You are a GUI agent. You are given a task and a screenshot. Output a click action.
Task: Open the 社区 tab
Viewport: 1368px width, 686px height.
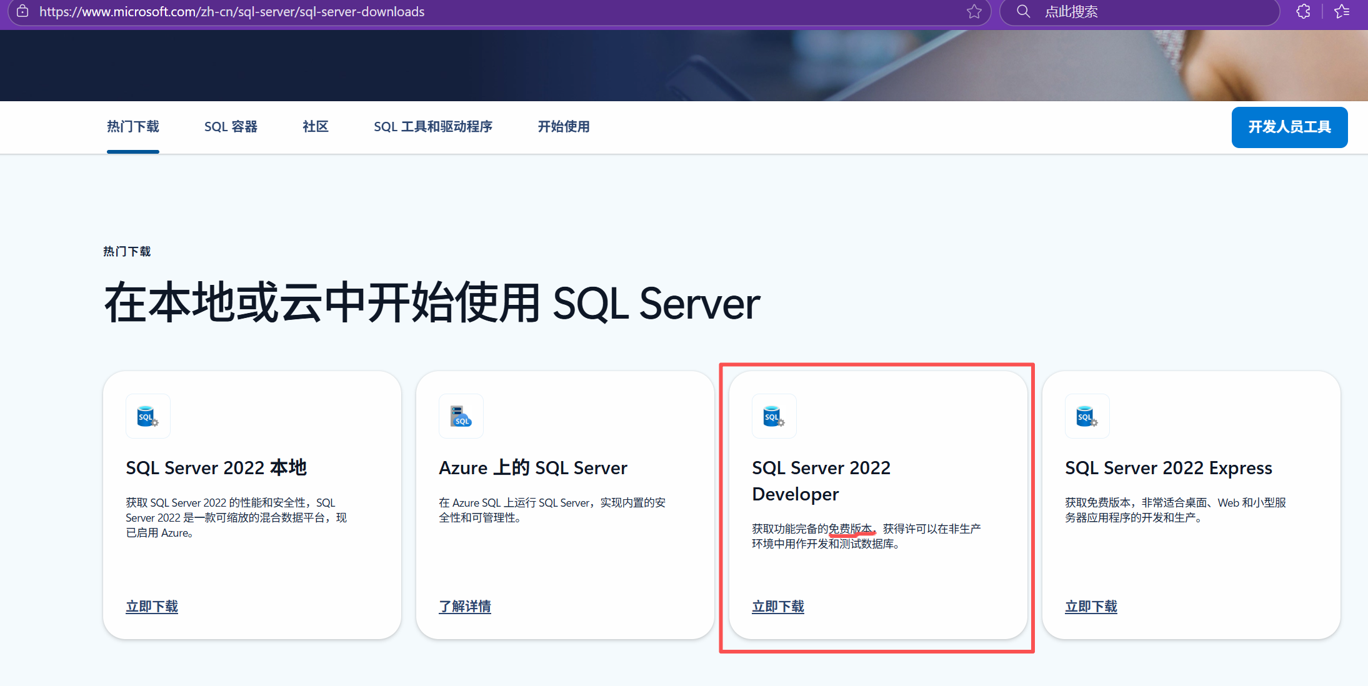click(315, 127)
